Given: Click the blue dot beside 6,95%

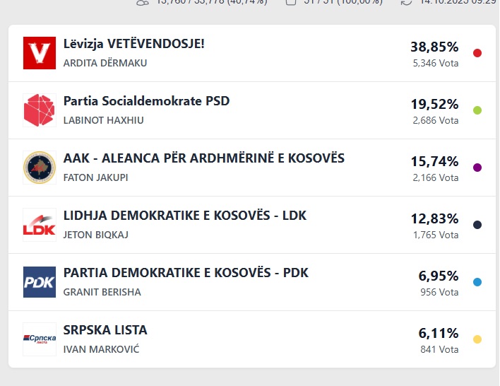Looking at the screenshot, I should click(x=477, y=282).
